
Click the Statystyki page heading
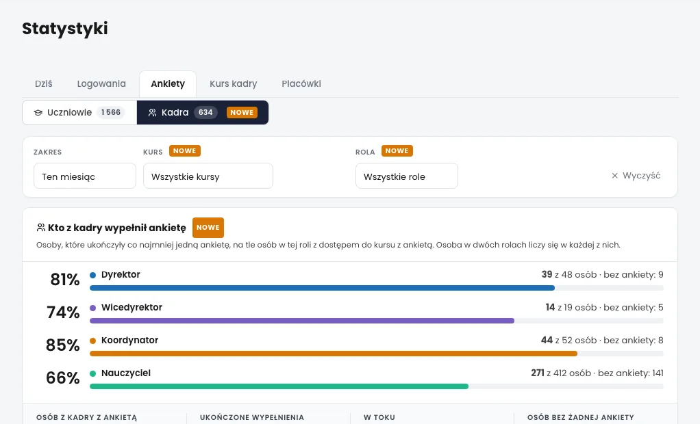pos(65,29)
